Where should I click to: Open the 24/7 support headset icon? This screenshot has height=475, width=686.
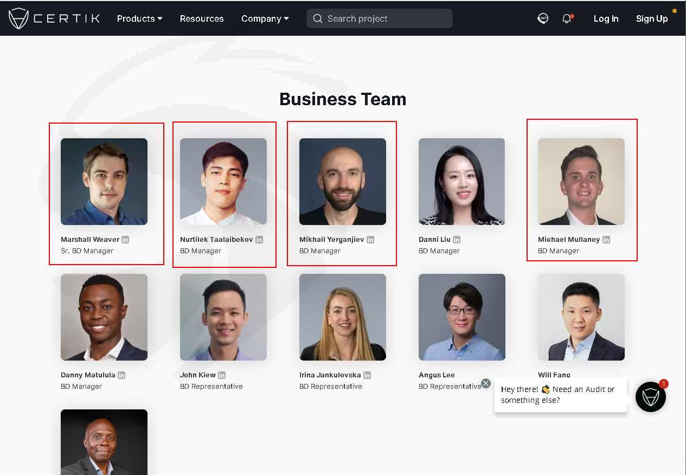click(x=543, y=18)
